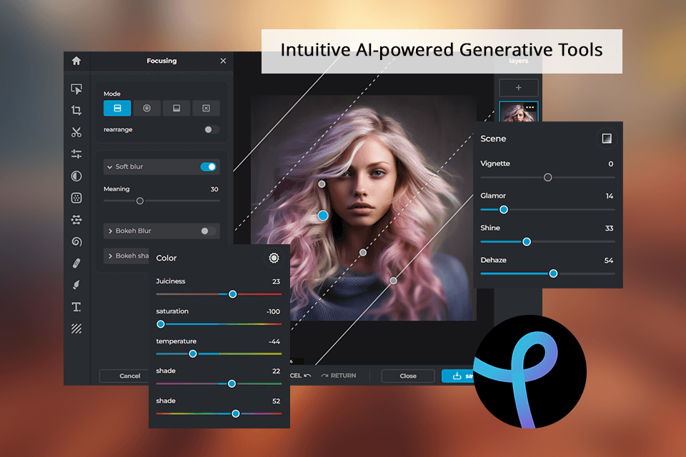The image size is (686, 457).
Task: Click the saturation value -100
Action: (x=273, y=312)
